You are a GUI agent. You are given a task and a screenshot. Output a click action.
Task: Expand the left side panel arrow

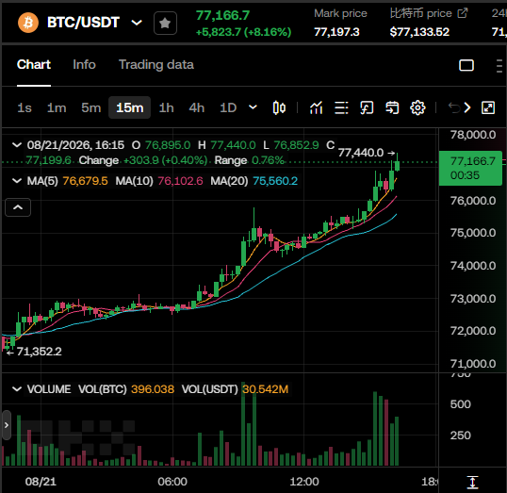7,425
